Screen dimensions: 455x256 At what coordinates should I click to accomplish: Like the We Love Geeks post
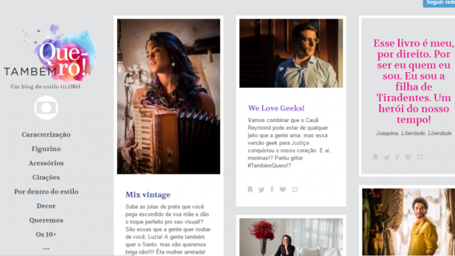tap(283, 189)
